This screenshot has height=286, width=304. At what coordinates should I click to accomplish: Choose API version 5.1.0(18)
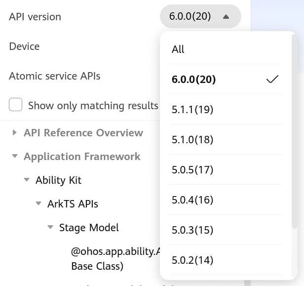click(226, 139)
